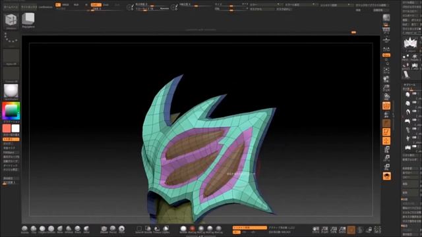This screenshot has width=422, height=237.
Task: Click the first circular brush-size icon in top bar
Action: 130,7
